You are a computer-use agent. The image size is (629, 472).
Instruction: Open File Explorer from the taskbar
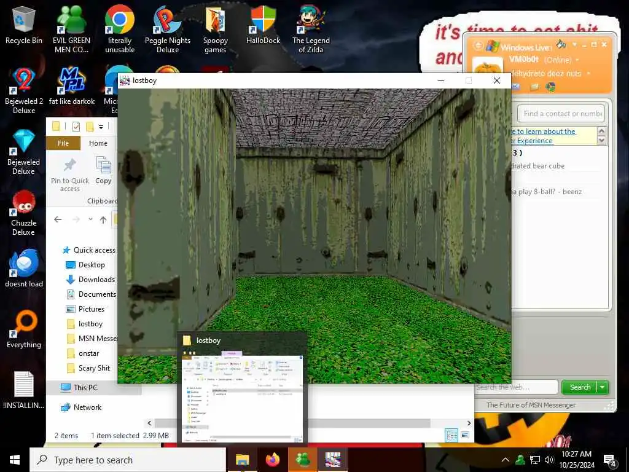coord(242,460)
